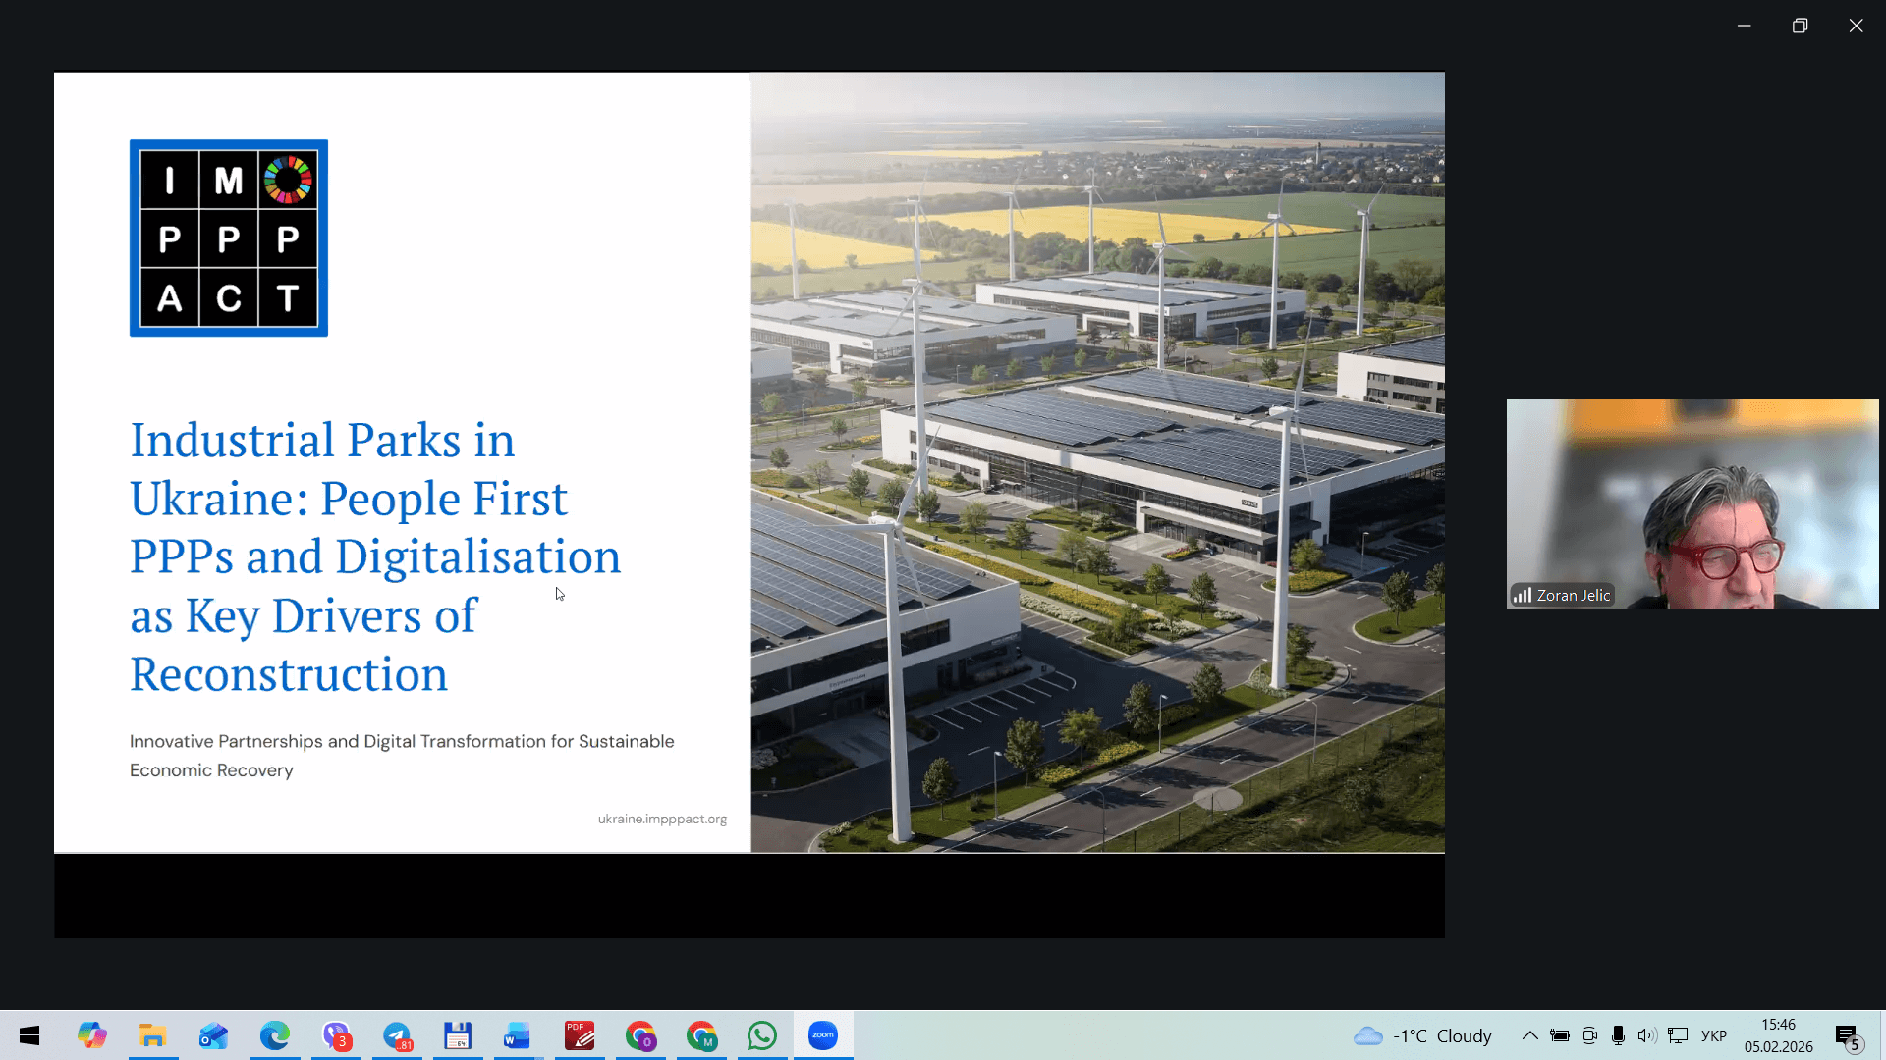1886x1060 pixels.
Task: Open the Windows Start menu
Action: (x=29, y=1035)
